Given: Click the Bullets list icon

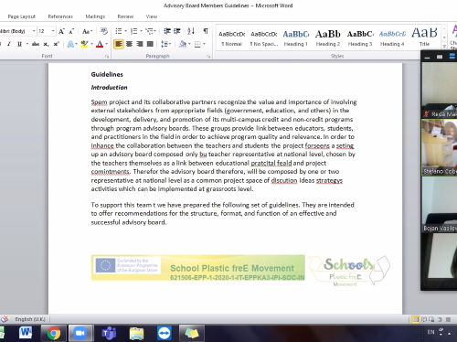Looking at the screenshot, I should pos(119,31).
